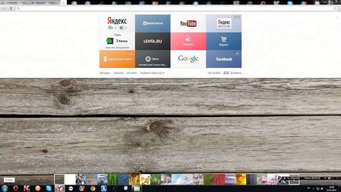Open the История link
Viewport: 341px width, 192px height.
tap(132, 73)
